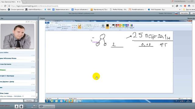Viewport: 195px width, 109px height.
Task: Open the line Size dropdown in Paint
Action: (x=103, y=26)
